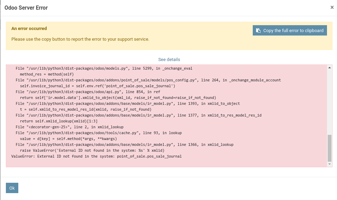
Task: Click the ir_model.py line 1366 traceback line
Action: click(x=124, y=144)
